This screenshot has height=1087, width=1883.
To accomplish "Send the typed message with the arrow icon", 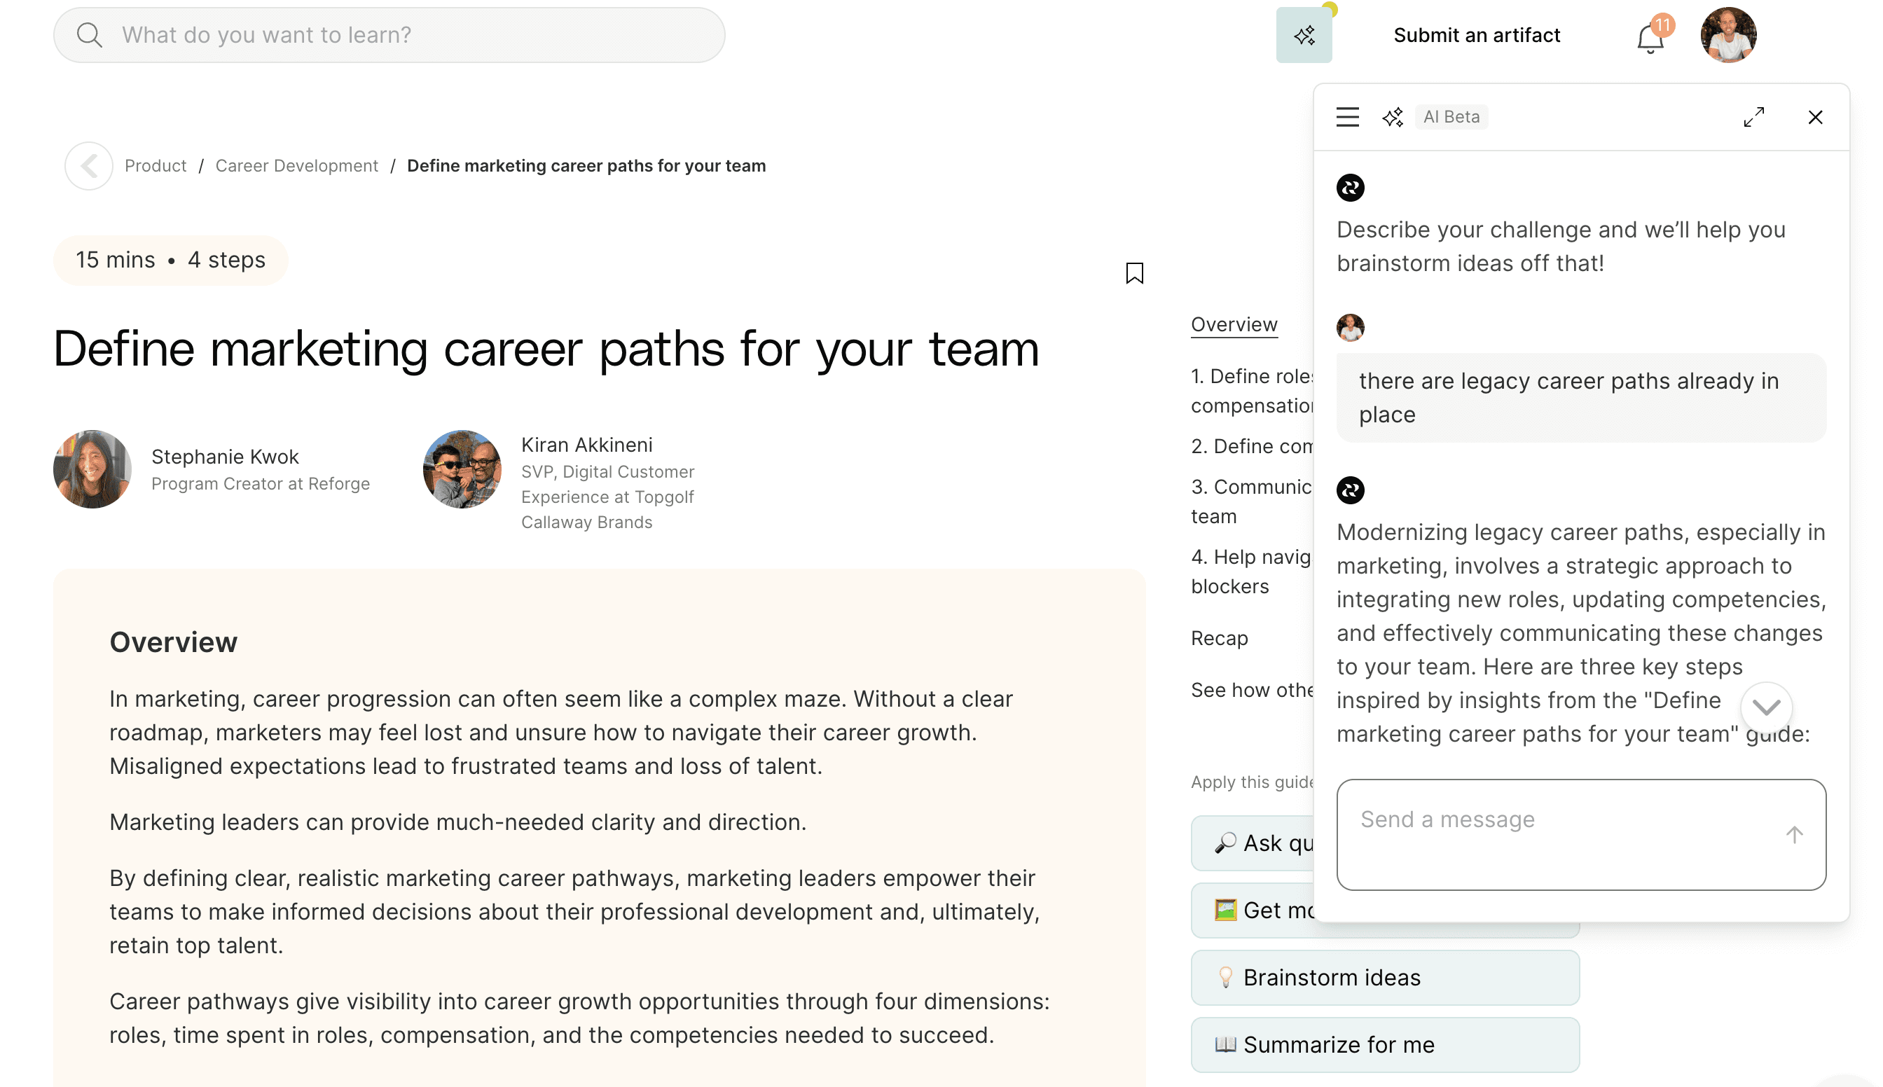I will tap(1795, 835).
